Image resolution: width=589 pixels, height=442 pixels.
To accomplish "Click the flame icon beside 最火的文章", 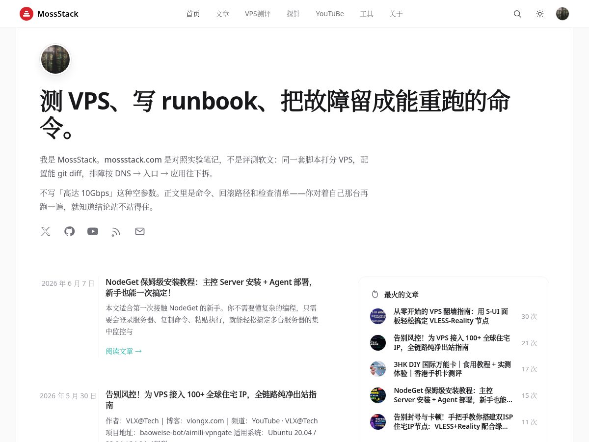I will click(375, 295).
